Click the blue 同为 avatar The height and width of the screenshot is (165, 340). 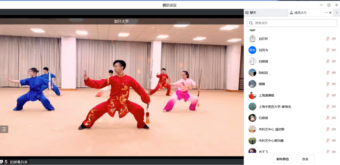(252, 50)
